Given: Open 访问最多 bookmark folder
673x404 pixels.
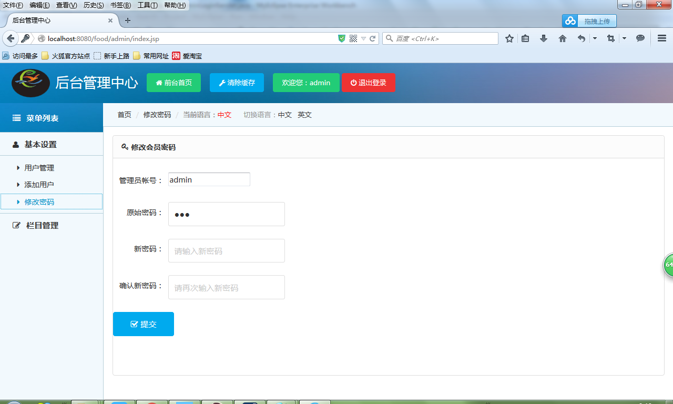Looking at the screenshot, I should point(20,56).
